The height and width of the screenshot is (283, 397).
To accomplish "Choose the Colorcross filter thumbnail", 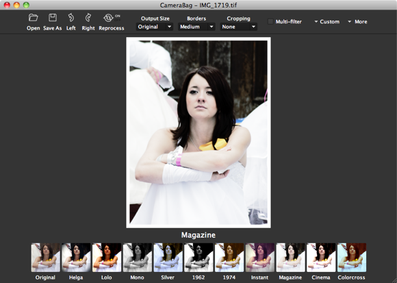I will [x=352, y=258].
